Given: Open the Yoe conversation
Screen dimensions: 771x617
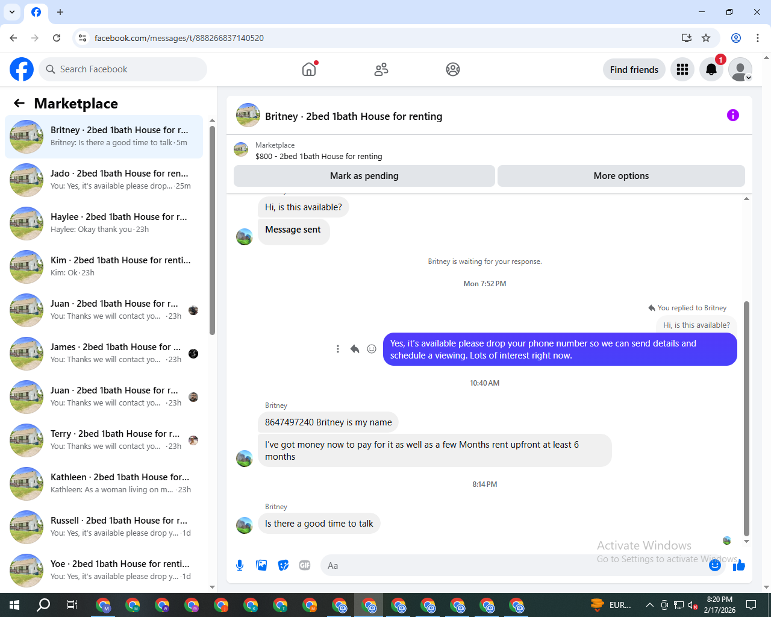Looking at the screenshot, I should click(x=104, y=571).
